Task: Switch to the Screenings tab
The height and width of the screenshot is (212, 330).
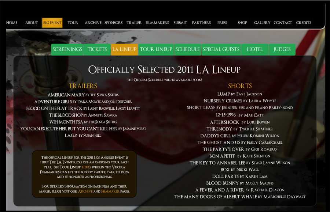Action: [x=67, y=50]
